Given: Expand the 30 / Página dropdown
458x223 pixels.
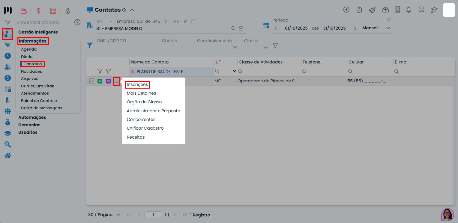Looking at the screenshot, I should point(118,215).
